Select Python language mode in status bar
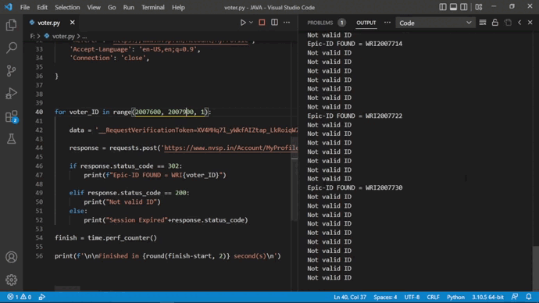This screenshot has height=303, width=539. pos(456,298)
